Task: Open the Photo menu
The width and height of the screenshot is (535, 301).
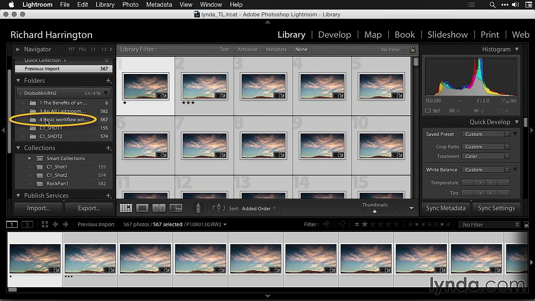Action: pyautogui.click(x=130, y=5)
